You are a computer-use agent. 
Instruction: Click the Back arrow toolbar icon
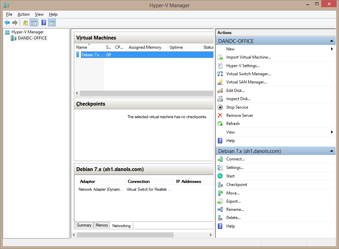[7, 22]
